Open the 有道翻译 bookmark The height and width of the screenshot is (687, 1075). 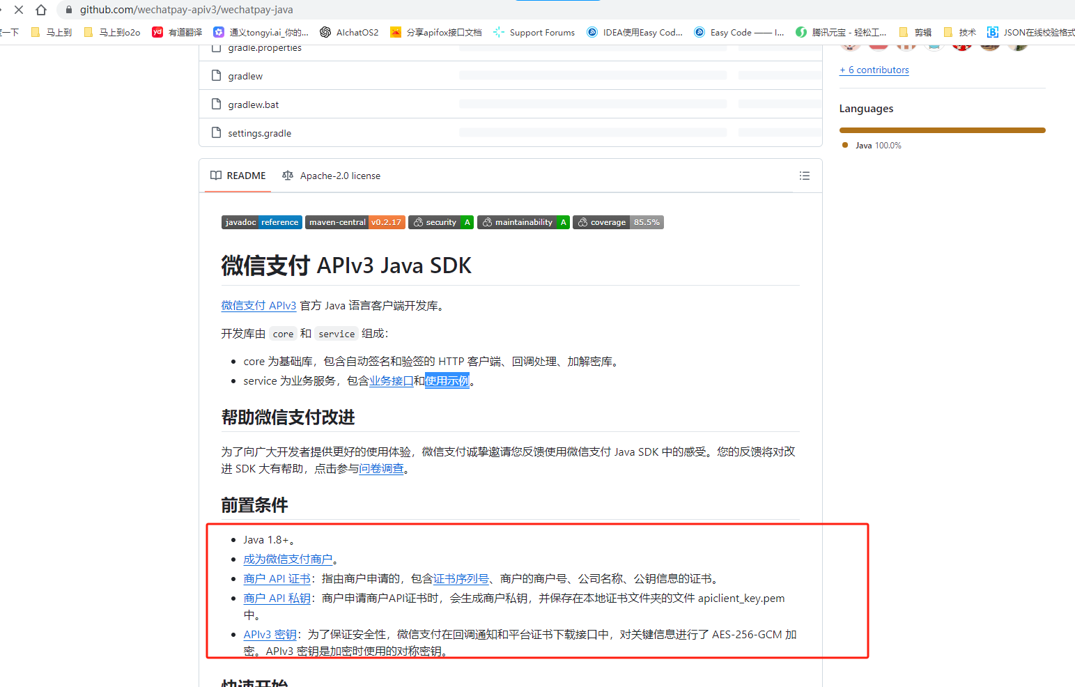pos(177,32)
